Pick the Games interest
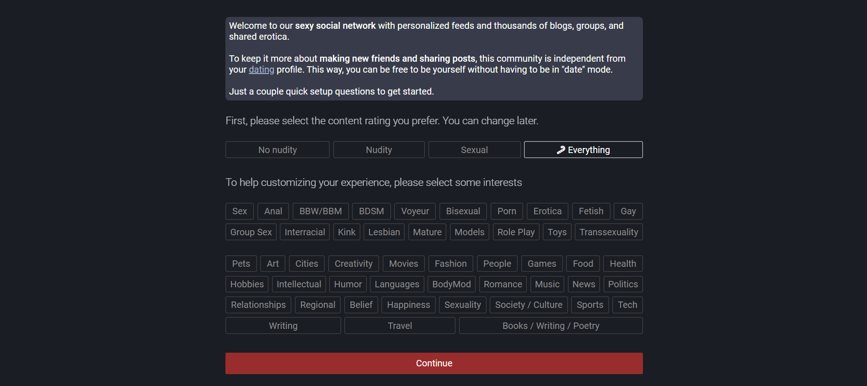The width and height of the screenshot is (867, 386). [542, 264]
